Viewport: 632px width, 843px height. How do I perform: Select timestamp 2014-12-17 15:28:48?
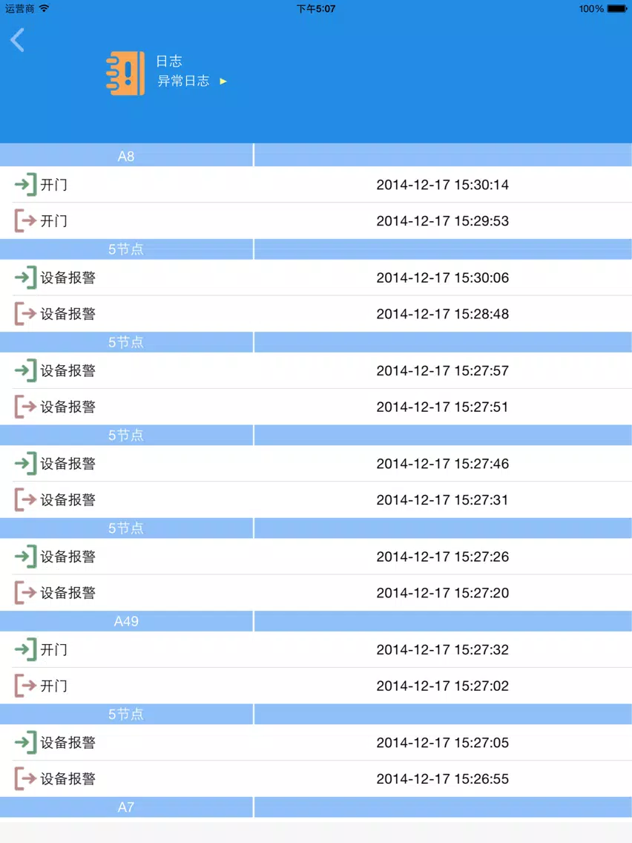pos(442,313)
